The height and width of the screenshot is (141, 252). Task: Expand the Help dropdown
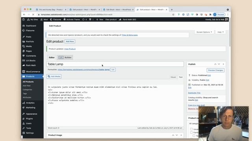(x=220, y=32)
